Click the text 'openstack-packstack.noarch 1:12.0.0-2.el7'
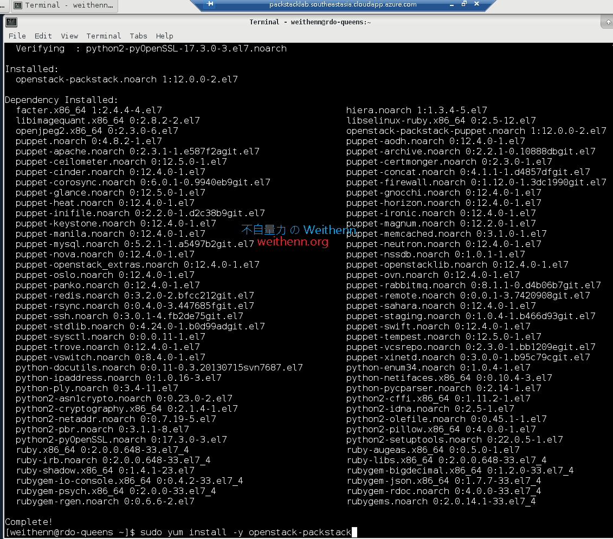613x539 pixels. point(127,79)
